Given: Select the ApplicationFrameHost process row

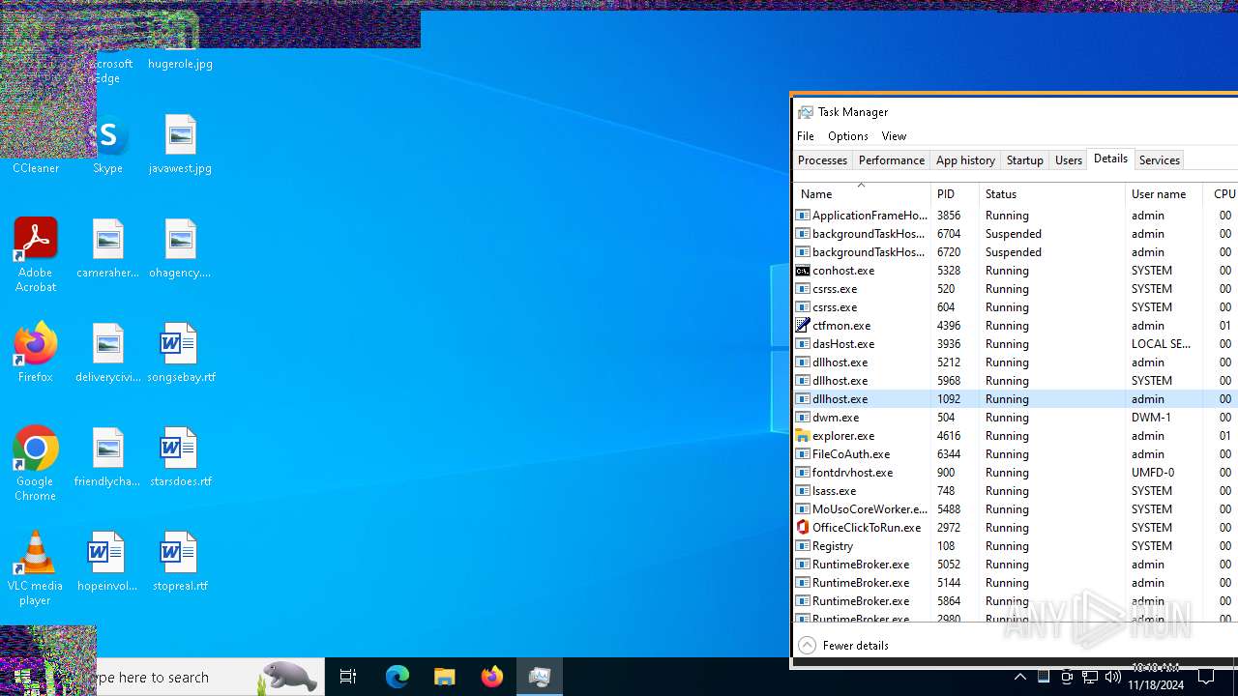Looking at the screenshot, I should [x=1016, y=216].
